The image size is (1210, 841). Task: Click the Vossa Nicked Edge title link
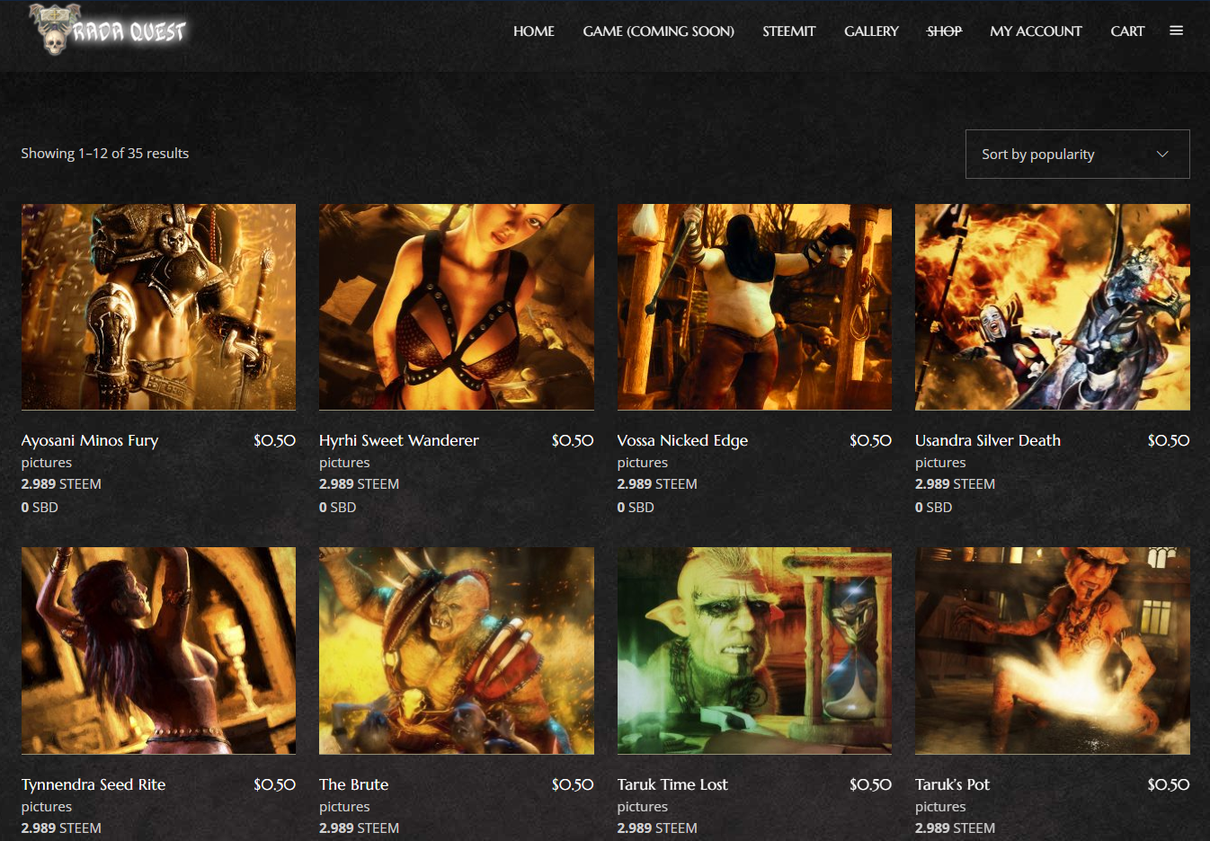(x=682, y=440)
